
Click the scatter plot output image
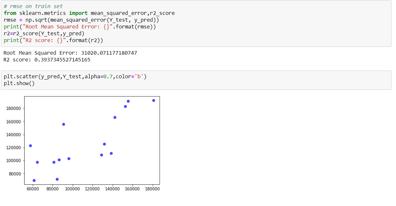click(82, 143)
